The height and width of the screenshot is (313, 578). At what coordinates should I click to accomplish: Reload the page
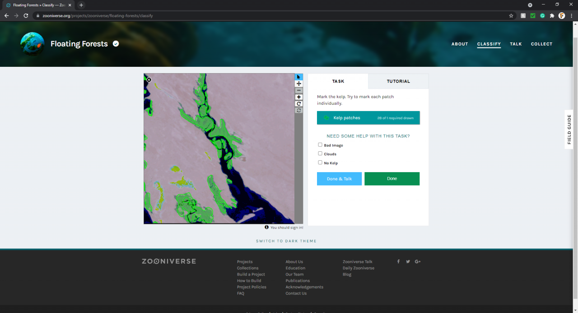click(26, 15)
